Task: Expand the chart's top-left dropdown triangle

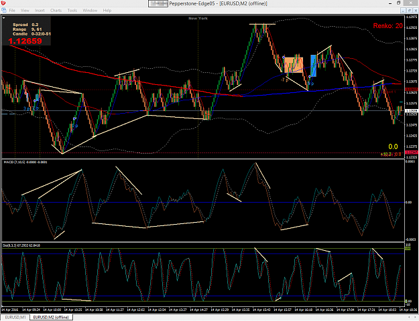Action: coord(4,18)
